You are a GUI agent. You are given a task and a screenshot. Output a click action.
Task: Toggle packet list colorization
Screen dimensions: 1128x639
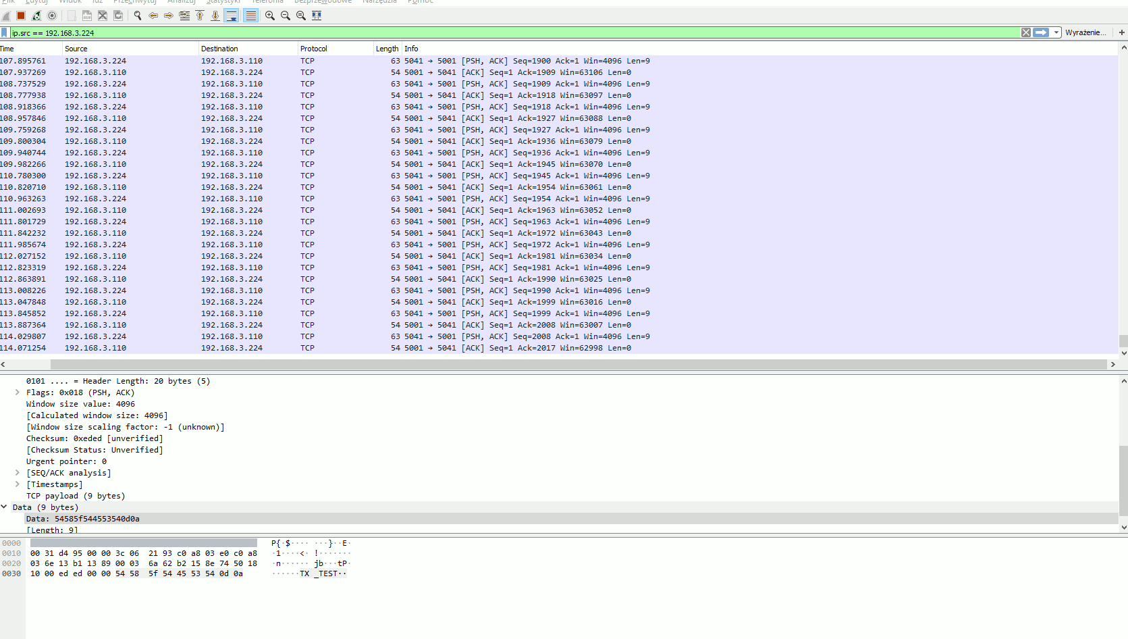(251, 16)
